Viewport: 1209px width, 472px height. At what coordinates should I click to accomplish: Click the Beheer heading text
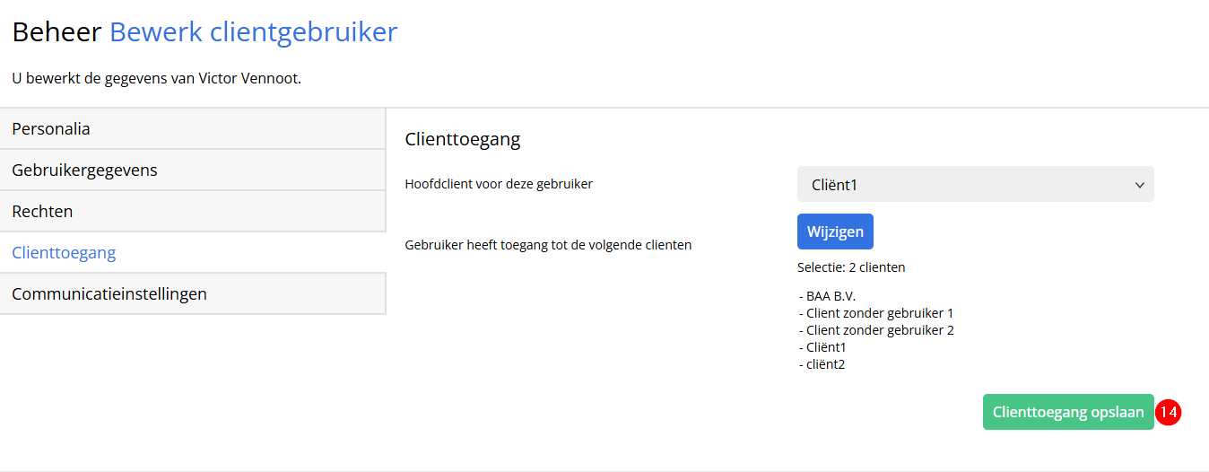(x=57, y=32)
